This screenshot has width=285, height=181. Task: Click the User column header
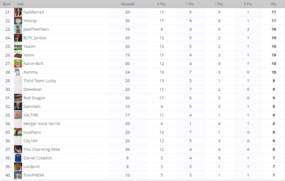pyautogui.click(x=20, y=4)
